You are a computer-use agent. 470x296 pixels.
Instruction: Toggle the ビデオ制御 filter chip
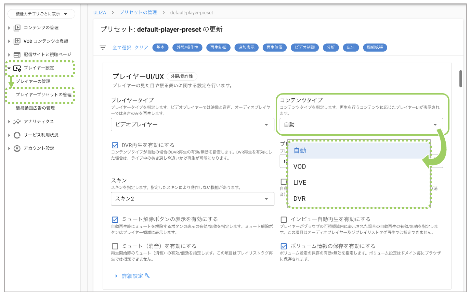point(305,48)
